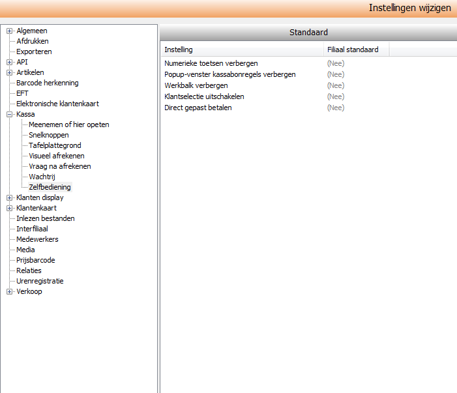Open Vraag na afrekenen settings

[x=60, y=166]
